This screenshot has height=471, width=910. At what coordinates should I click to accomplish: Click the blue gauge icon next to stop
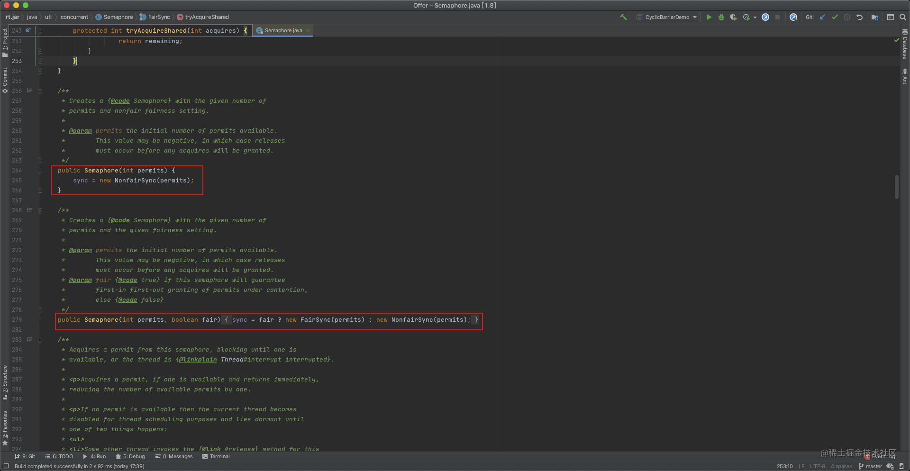tap(765, 17)
